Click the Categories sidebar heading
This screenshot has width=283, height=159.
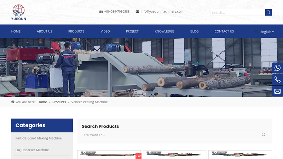30,125
